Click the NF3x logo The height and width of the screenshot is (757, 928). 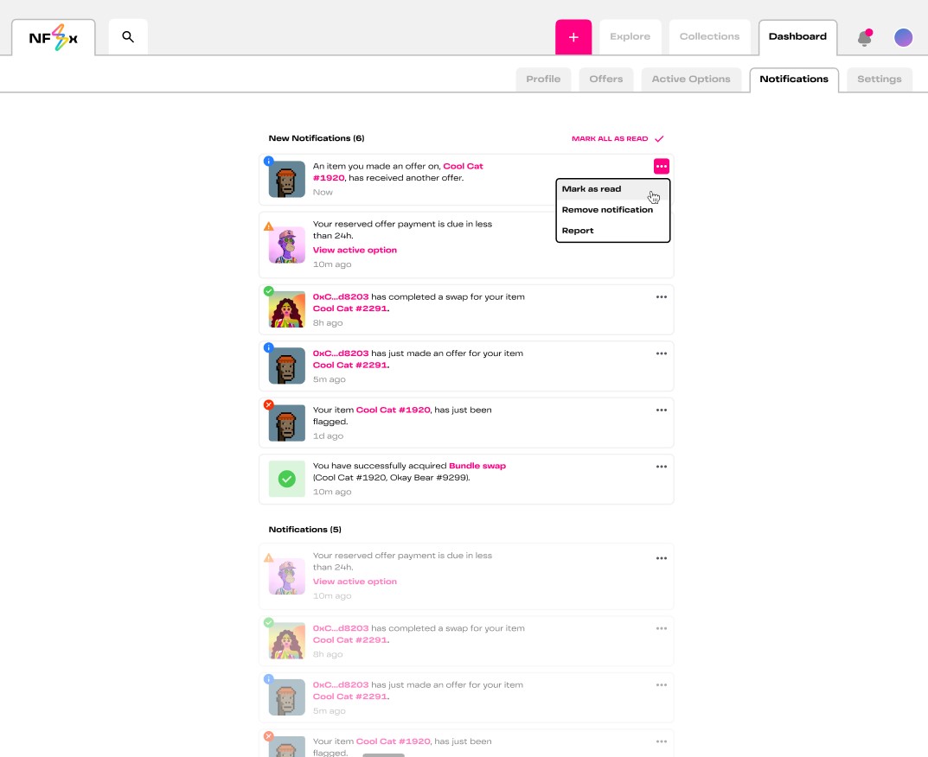pyautogui.click(x=54, y=37)
